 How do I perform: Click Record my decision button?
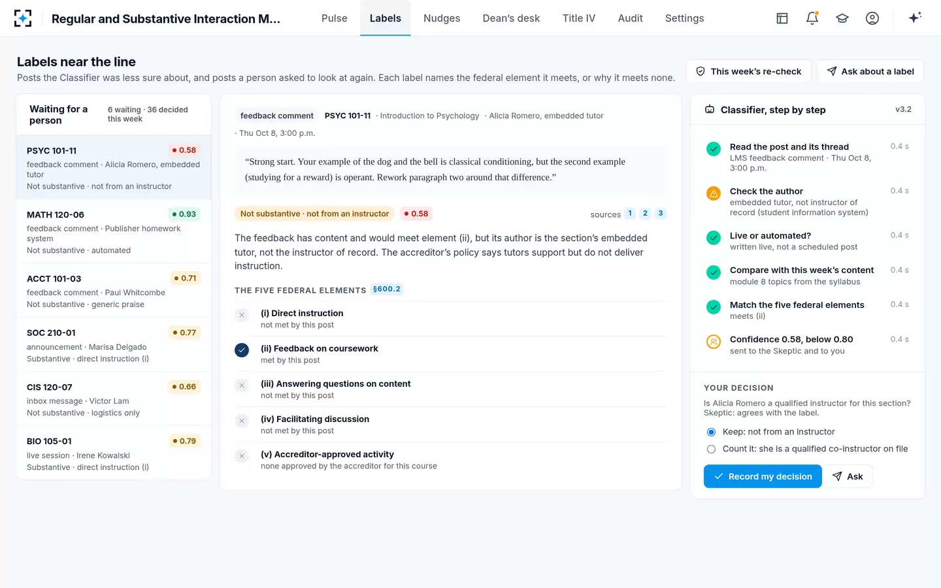click(x=763, y=476)
